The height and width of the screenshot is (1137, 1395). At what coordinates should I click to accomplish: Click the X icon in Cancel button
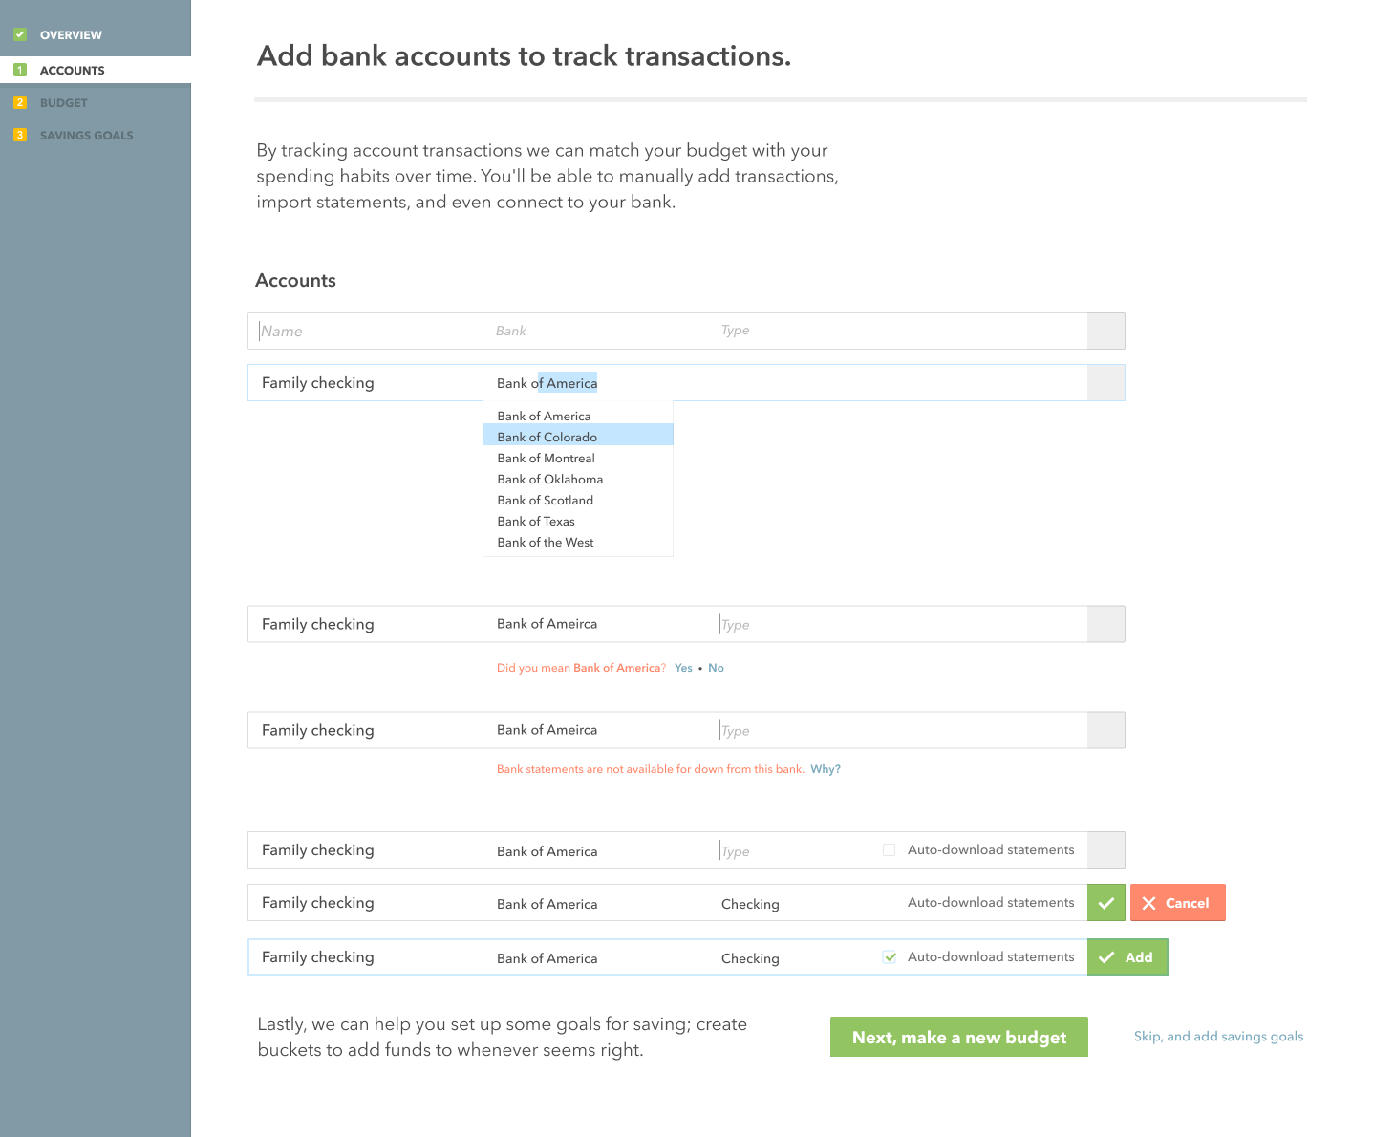pyautogui.click(x=1149, y=903)
